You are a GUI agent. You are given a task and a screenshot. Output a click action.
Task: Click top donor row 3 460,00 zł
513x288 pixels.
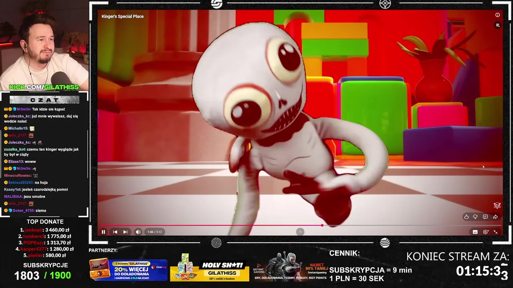[x=45, y=230]
